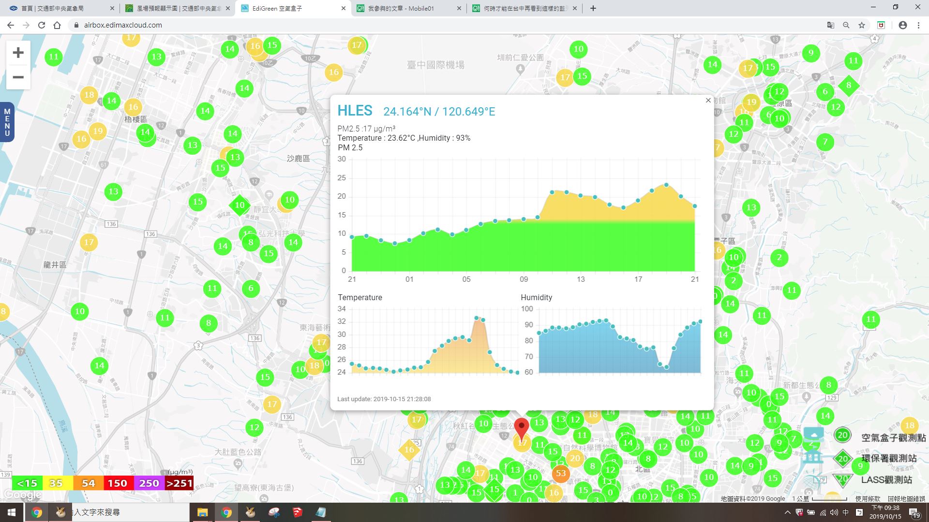Select the green diamond 8 station marker
Image resolution: width=929 pixels, height=522 pixels.
coord(848,86)
